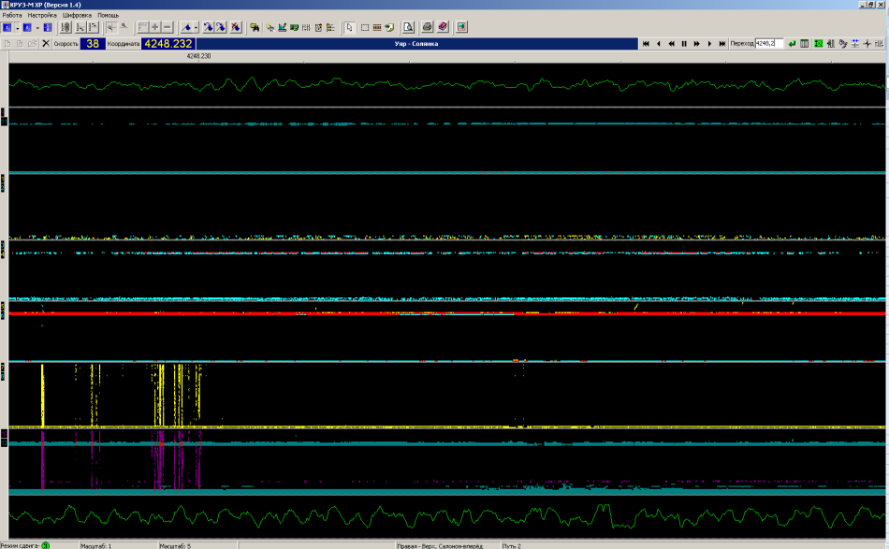Expand dropdown arrow next to first blue icon
The width and height of the screenshot is (889, 549).
coord(17,27)
